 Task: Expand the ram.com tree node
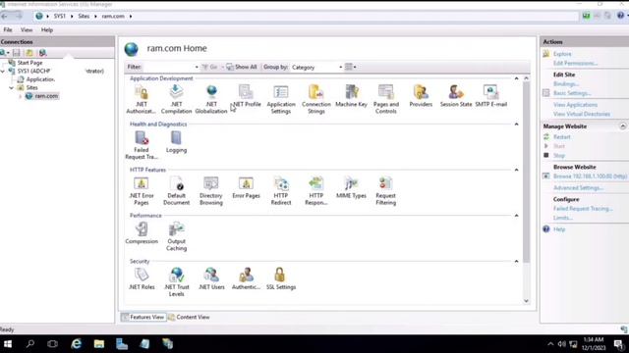pos(20,96)
